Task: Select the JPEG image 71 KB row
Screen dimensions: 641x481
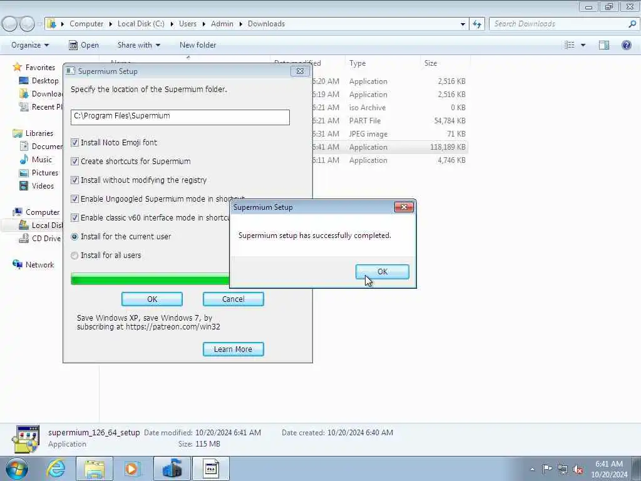Action: 389,134
